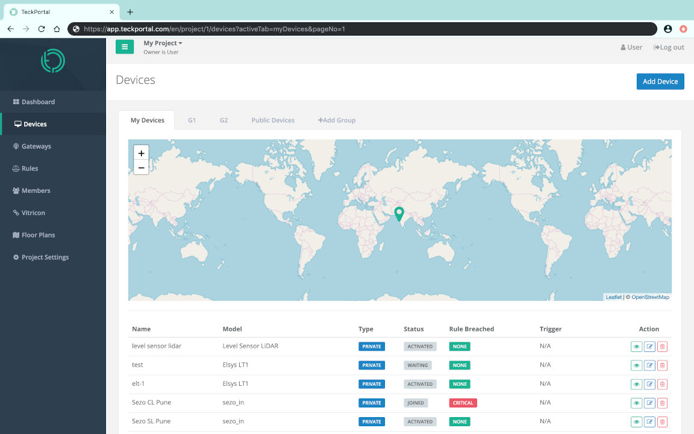This screenshot has width=694, height=434.
Task: Open Project Settings in the sidebar
Action: 53,257
